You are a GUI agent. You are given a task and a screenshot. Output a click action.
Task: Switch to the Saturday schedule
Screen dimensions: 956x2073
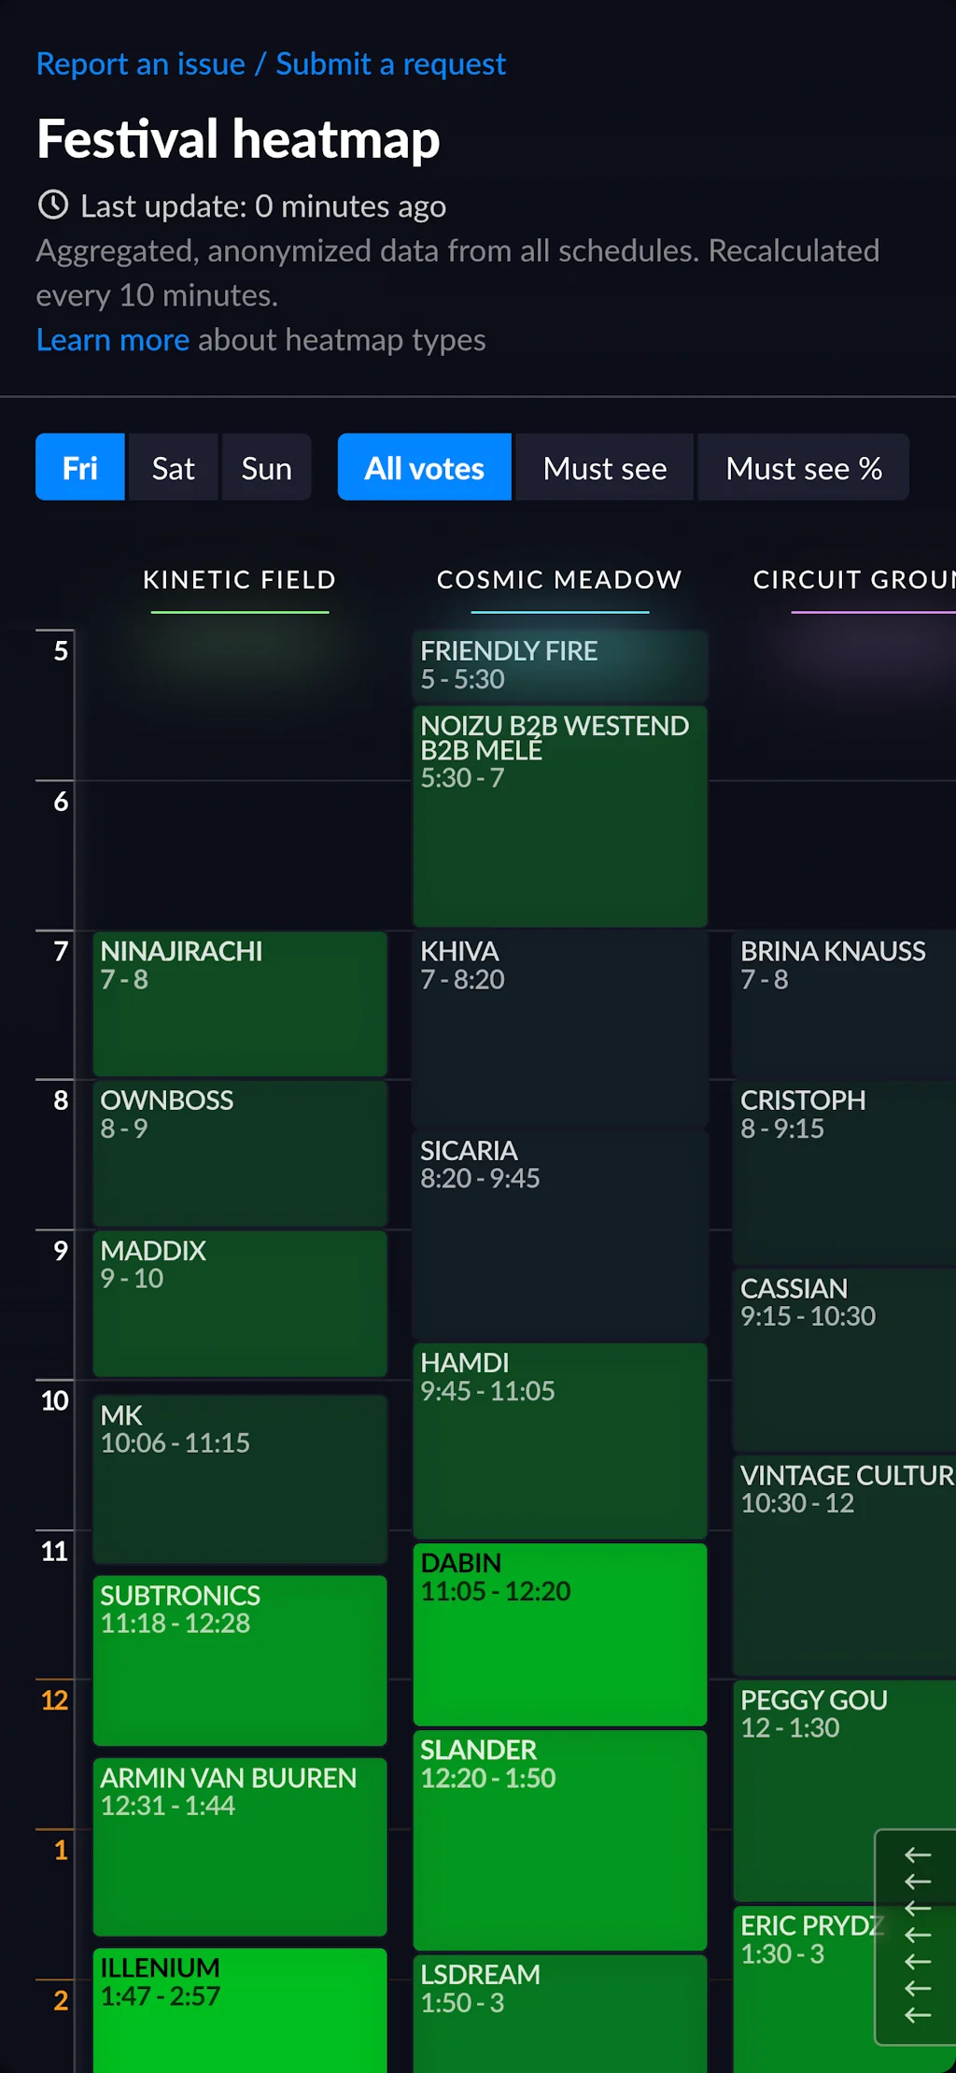tap(173, 467)
